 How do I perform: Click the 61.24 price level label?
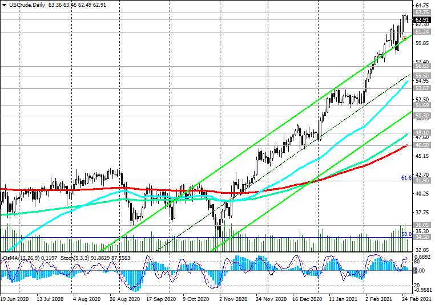422,32
